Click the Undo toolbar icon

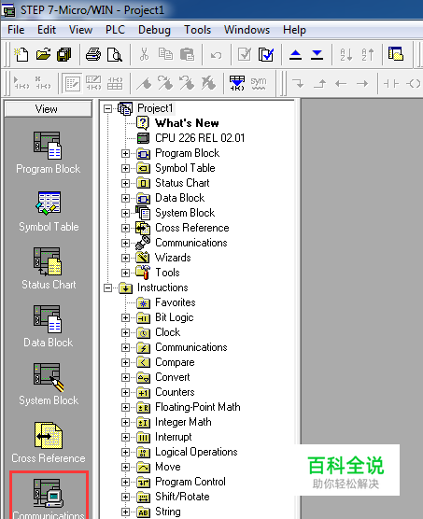pyautogui.click(x=216, y=55)
